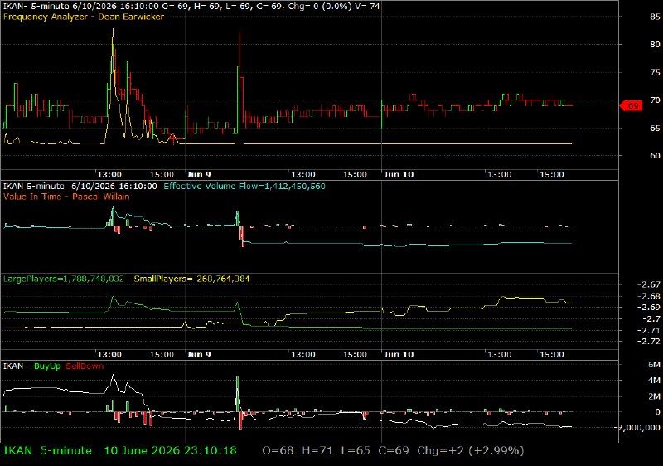This screenshot has width=663, height=466.
Task: Click the L=65 status bar value
Action: click(356, 451)
